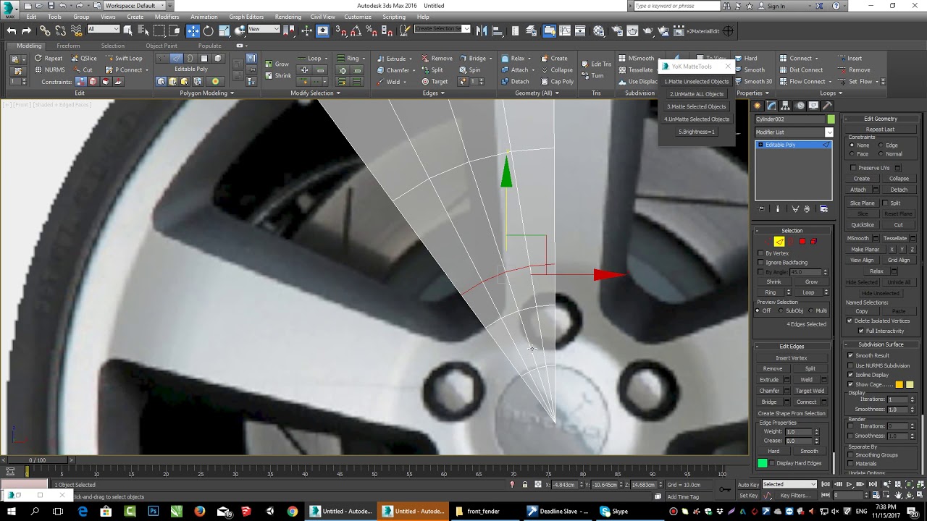Viewport: 927px width, 521px height.
Task: Expand the Modify Selection panel arrow
Action: coord(338,93)
